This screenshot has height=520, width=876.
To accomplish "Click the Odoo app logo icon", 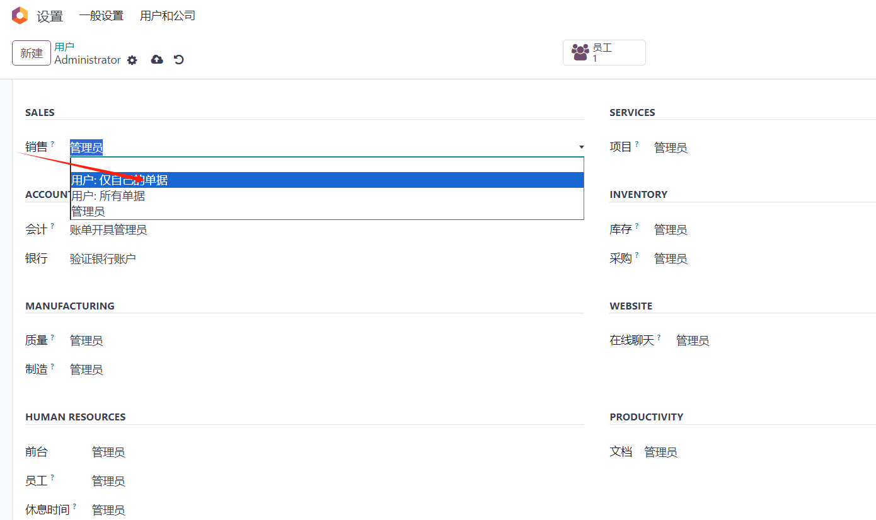I will [20, 16].
